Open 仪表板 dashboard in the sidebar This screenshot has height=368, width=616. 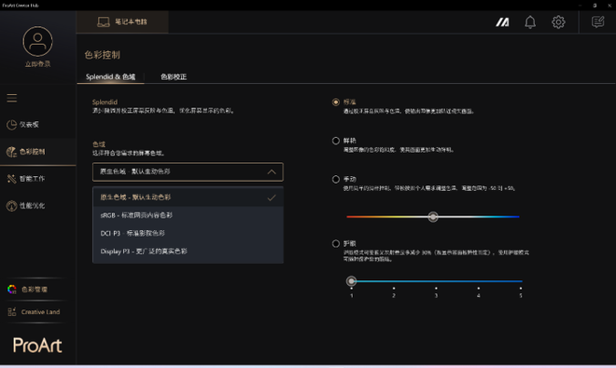coord(37,124)
